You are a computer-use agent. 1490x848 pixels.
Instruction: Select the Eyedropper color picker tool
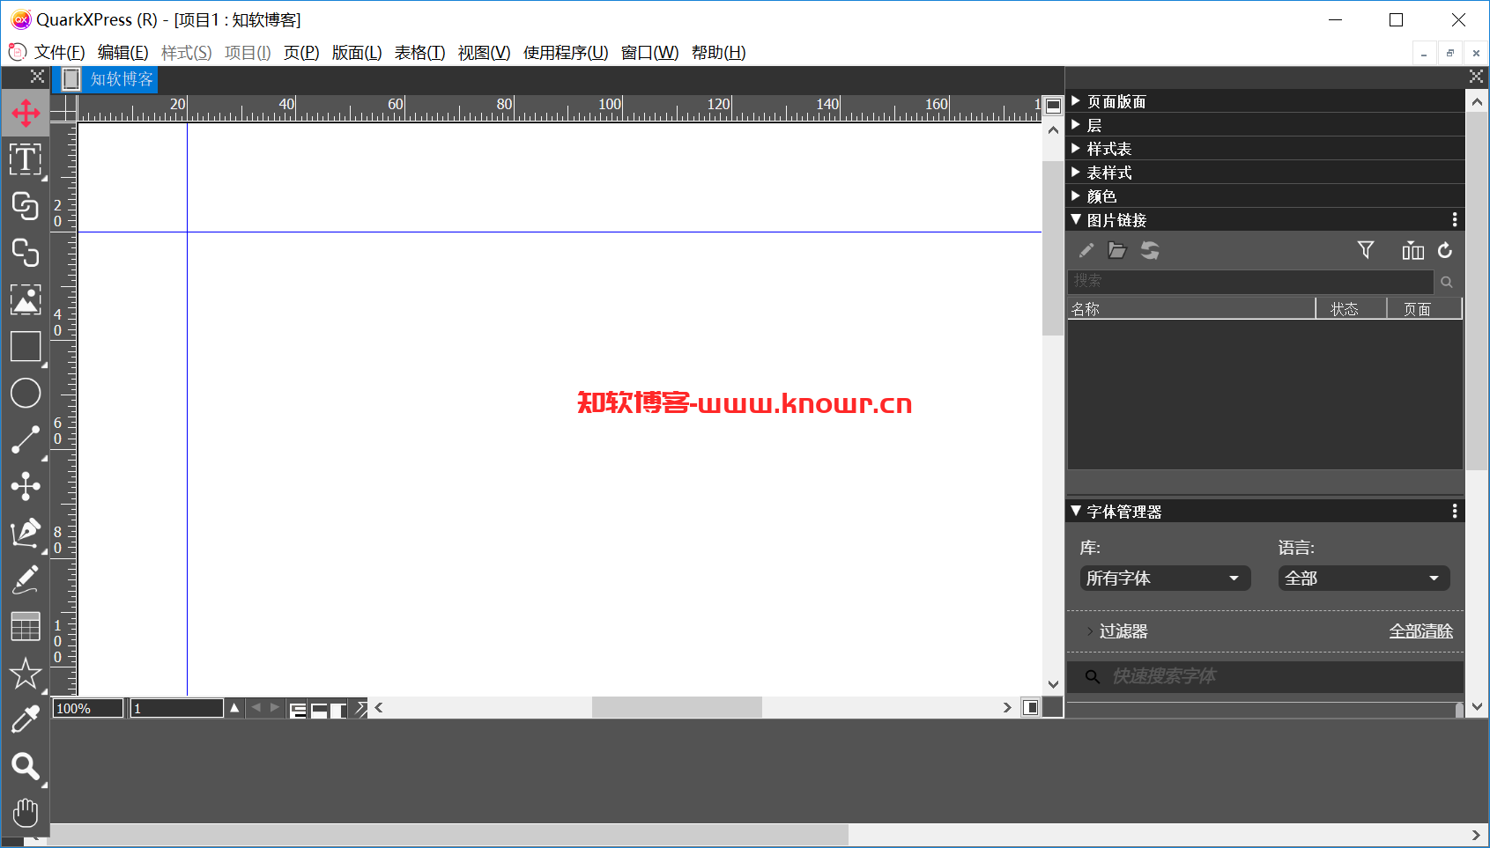click(x=26, y=720)
